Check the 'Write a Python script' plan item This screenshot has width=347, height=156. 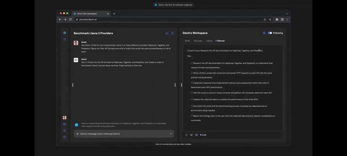tap(192, 73)
